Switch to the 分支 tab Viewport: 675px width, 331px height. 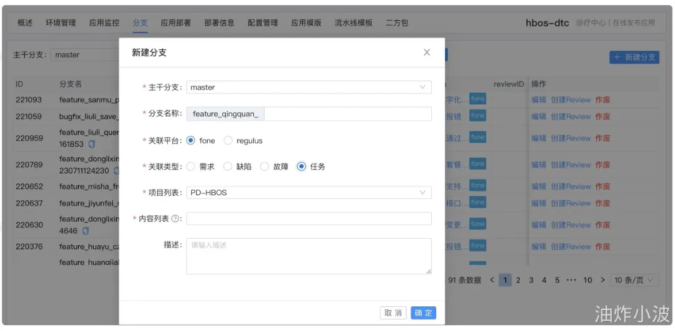pos(141,23)
